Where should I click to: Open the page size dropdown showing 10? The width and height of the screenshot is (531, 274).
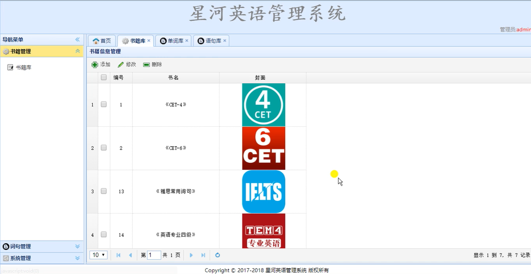98,255
